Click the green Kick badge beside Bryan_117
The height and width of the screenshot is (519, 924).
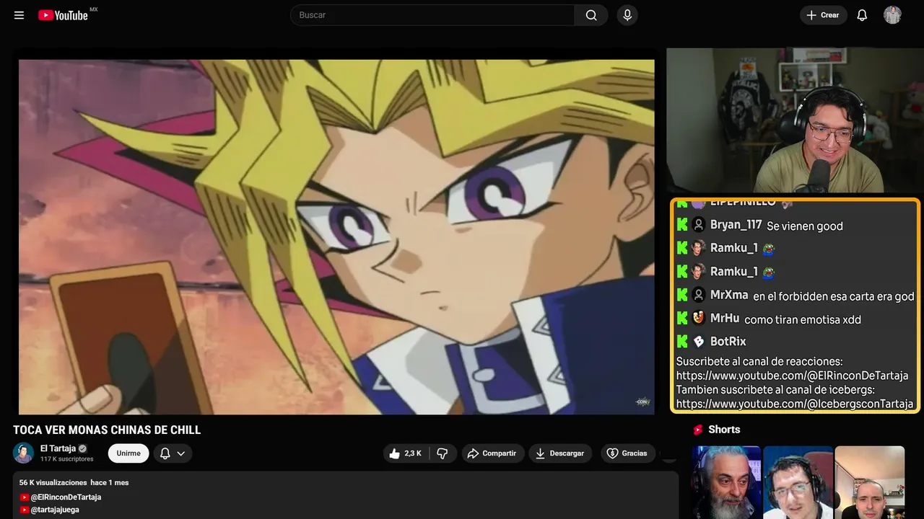point(682,225)
